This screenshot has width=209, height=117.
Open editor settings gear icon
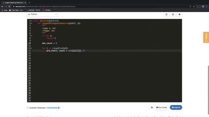click(179, 14)
